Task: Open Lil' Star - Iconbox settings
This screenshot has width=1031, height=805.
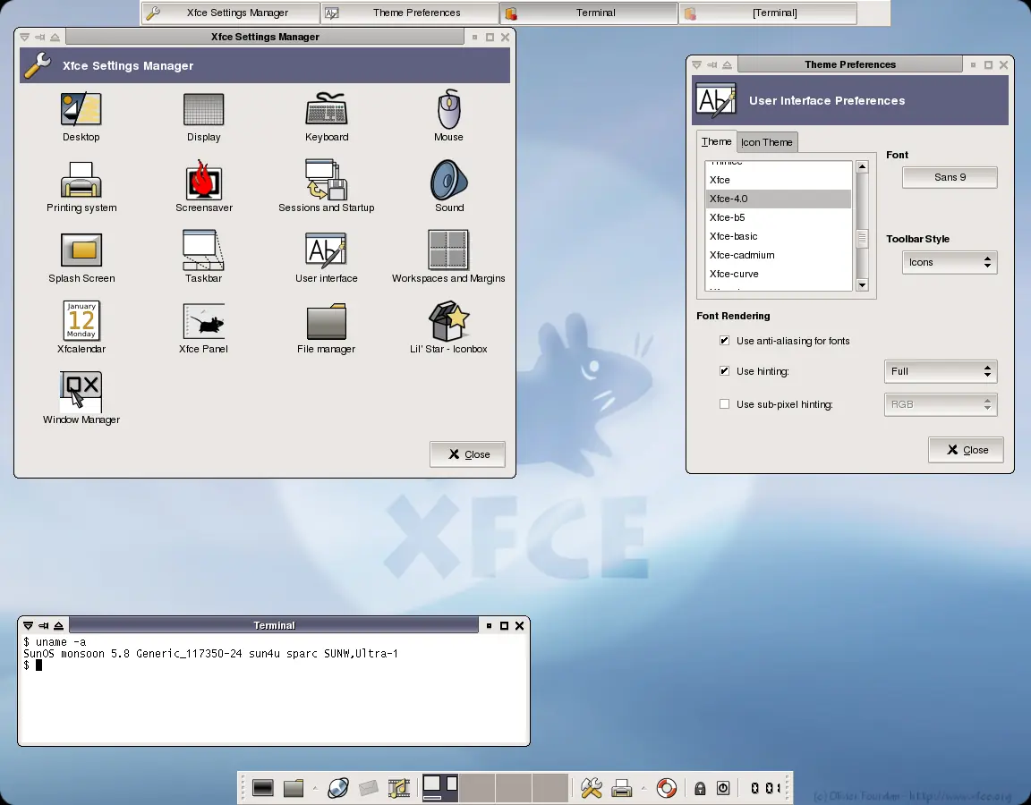Action: pyautogui.click(x=449, y=321)
